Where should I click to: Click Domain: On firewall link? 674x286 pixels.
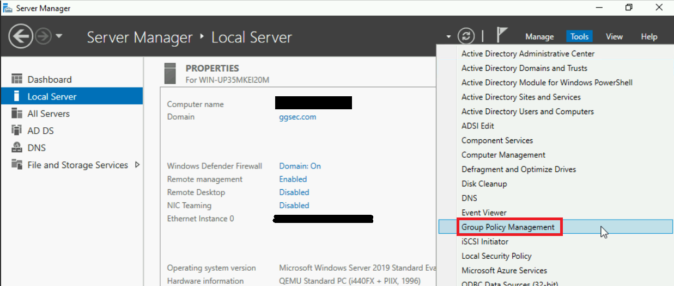point(300,166)
